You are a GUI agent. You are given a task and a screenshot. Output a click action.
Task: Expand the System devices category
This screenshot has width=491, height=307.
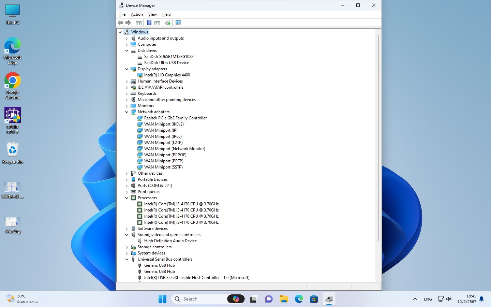pos(127,253)
